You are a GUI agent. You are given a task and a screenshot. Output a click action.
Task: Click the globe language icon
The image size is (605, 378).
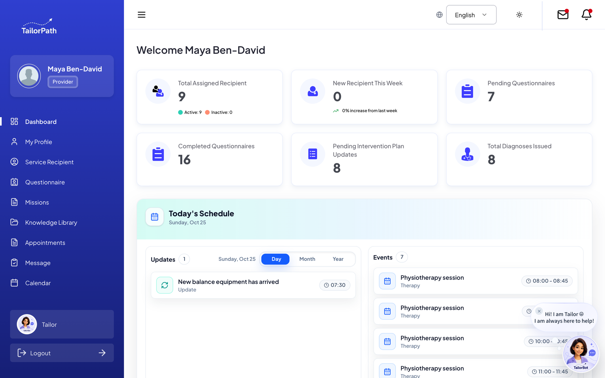click(x=439, y=15)
